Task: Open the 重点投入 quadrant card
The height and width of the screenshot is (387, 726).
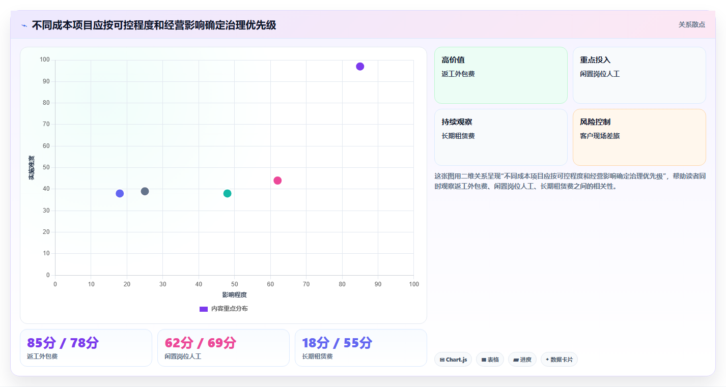Action: [639, 75]
